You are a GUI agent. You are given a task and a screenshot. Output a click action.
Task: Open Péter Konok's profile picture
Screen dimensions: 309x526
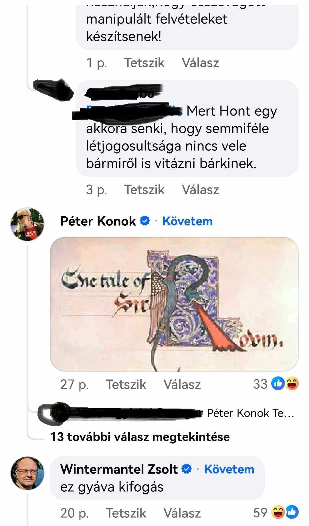(27, 224)
